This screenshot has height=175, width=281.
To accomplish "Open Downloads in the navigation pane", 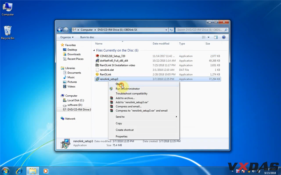I will (74, 54).
